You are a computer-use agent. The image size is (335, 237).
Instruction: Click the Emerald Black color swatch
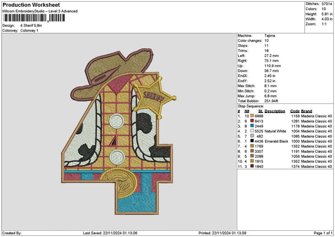click(x=252, y=141)
